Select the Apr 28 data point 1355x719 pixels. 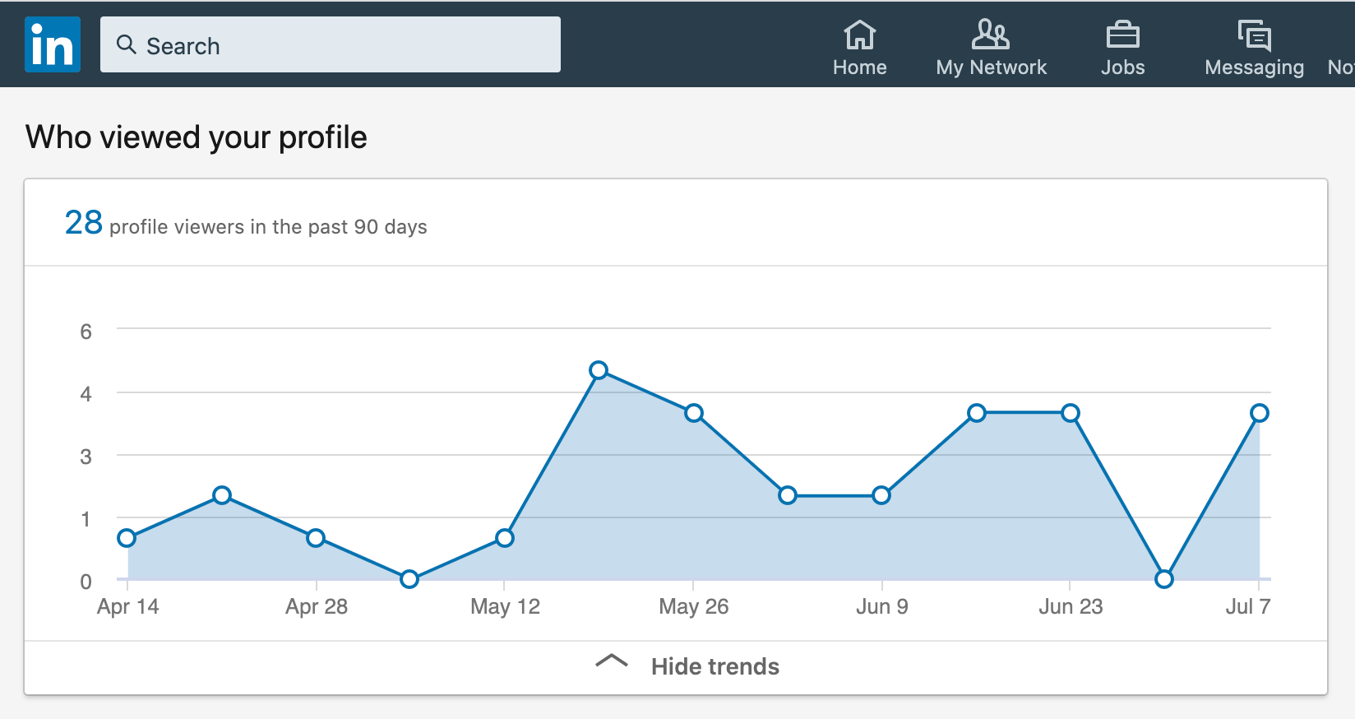pyautogui.click(x=316, y=538)
